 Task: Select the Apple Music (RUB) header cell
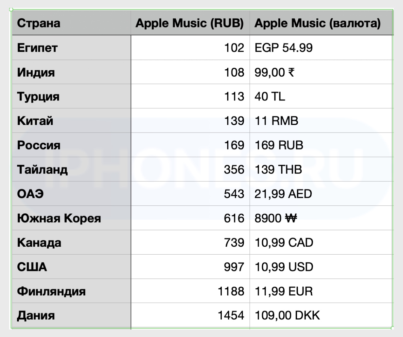[190, 23]
